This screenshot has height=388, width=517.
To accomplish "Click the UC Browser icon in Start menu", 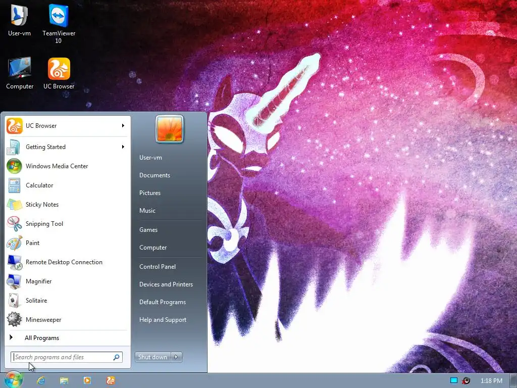I will pyautogui.click(x=15, y=126).
